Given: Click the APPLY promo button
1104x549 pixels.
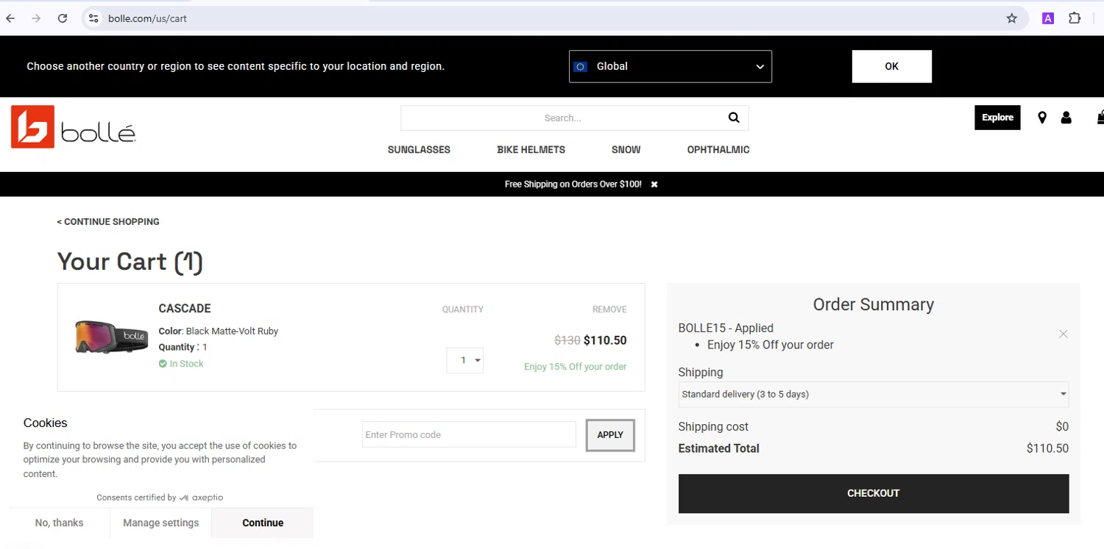Looking at the screenshot, I should pos(610,435).
